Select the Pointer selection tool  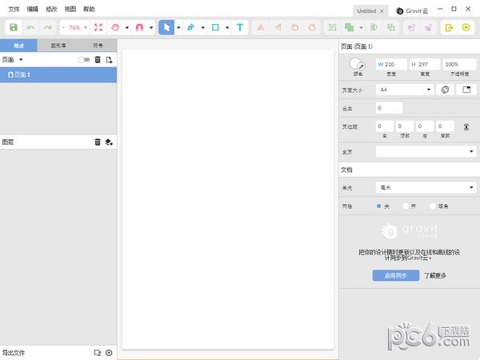point(166,27)
